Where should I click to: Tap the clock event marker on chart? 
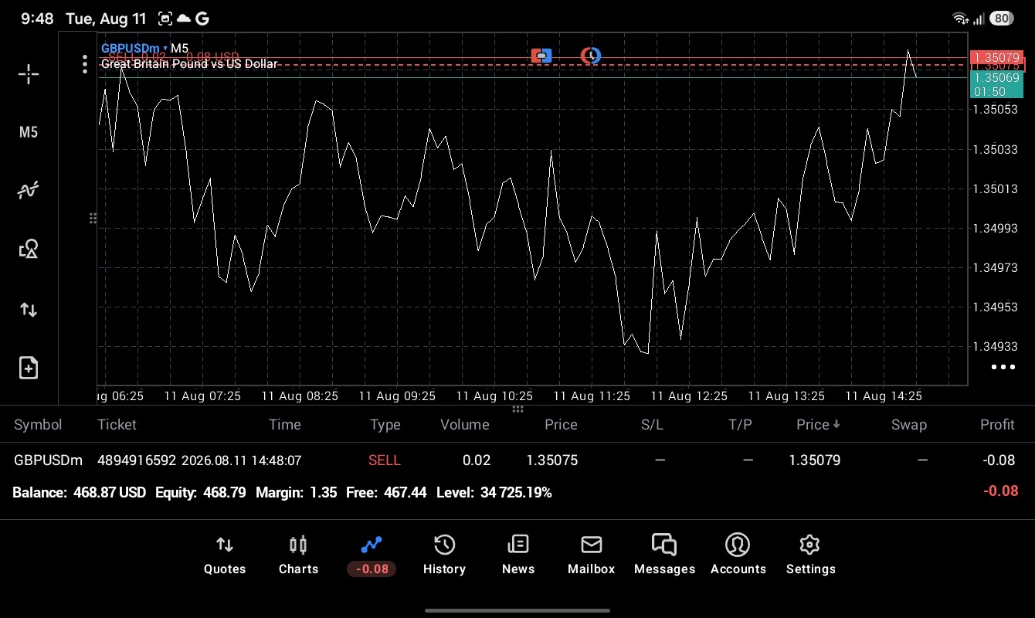tap(591, 56)
